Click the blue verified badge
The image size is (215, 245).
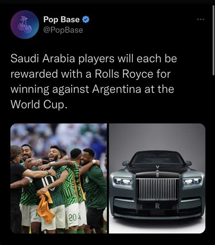86,20
